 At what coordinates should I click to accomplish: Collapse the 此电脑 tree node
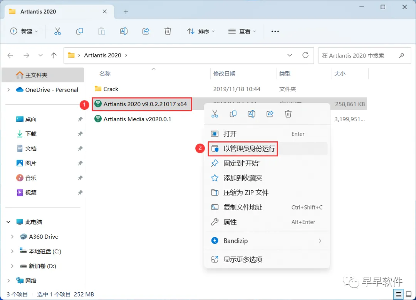tap(8, 222)
